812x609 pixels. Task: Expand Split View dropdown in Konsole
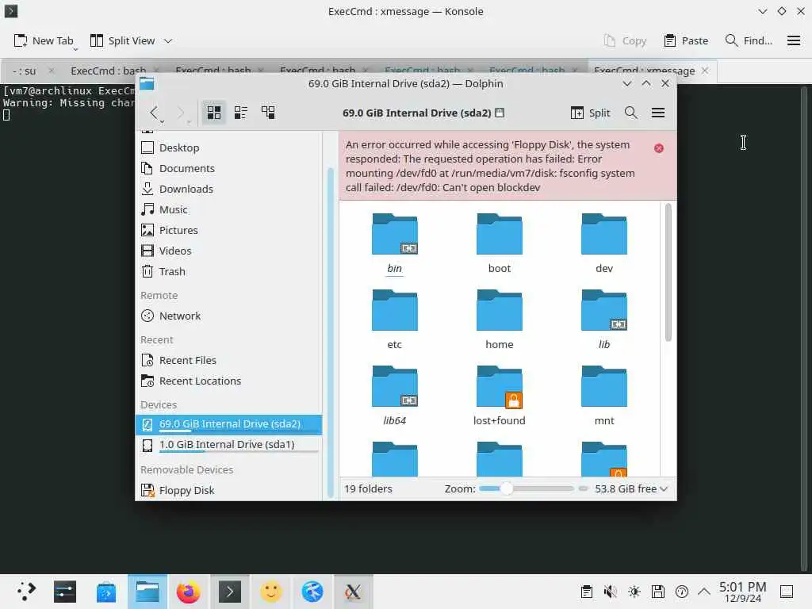[x=168, y=40]
